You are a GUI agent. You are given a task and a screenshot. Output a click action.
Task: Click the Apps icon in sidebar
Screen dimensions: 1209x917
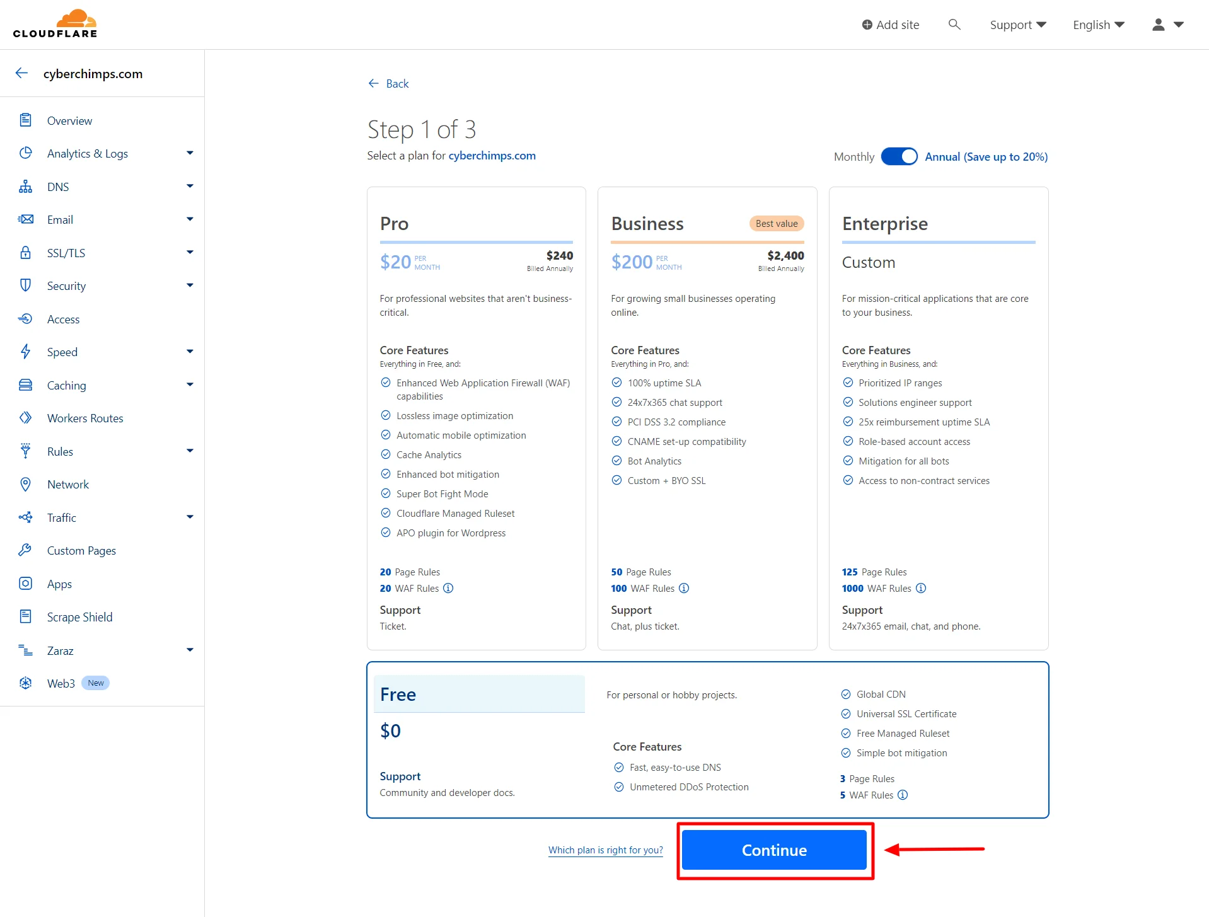(25, 584)
